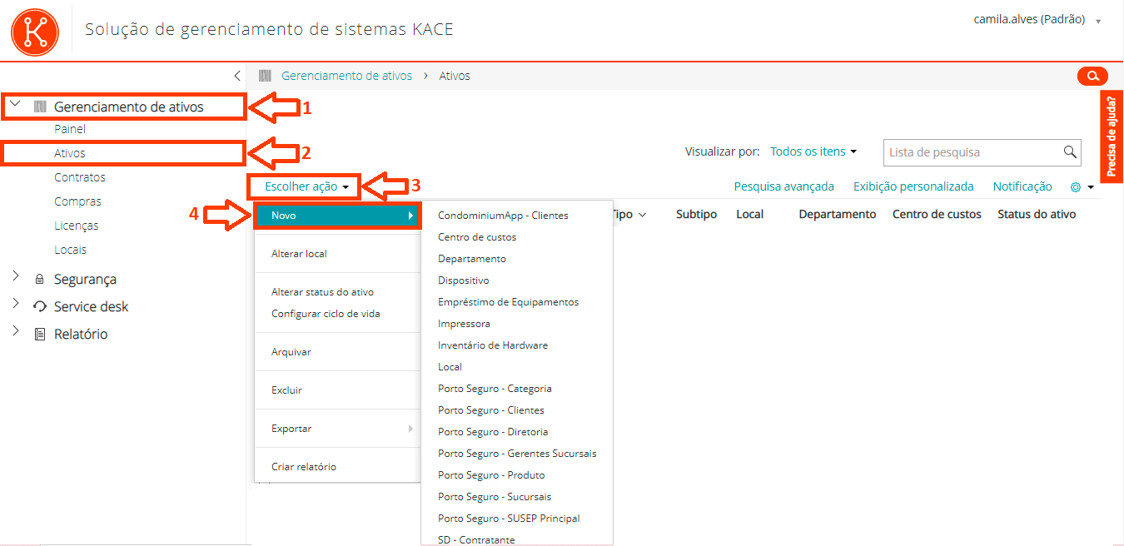Click the magnifier icon in search list

(1070, 151)
